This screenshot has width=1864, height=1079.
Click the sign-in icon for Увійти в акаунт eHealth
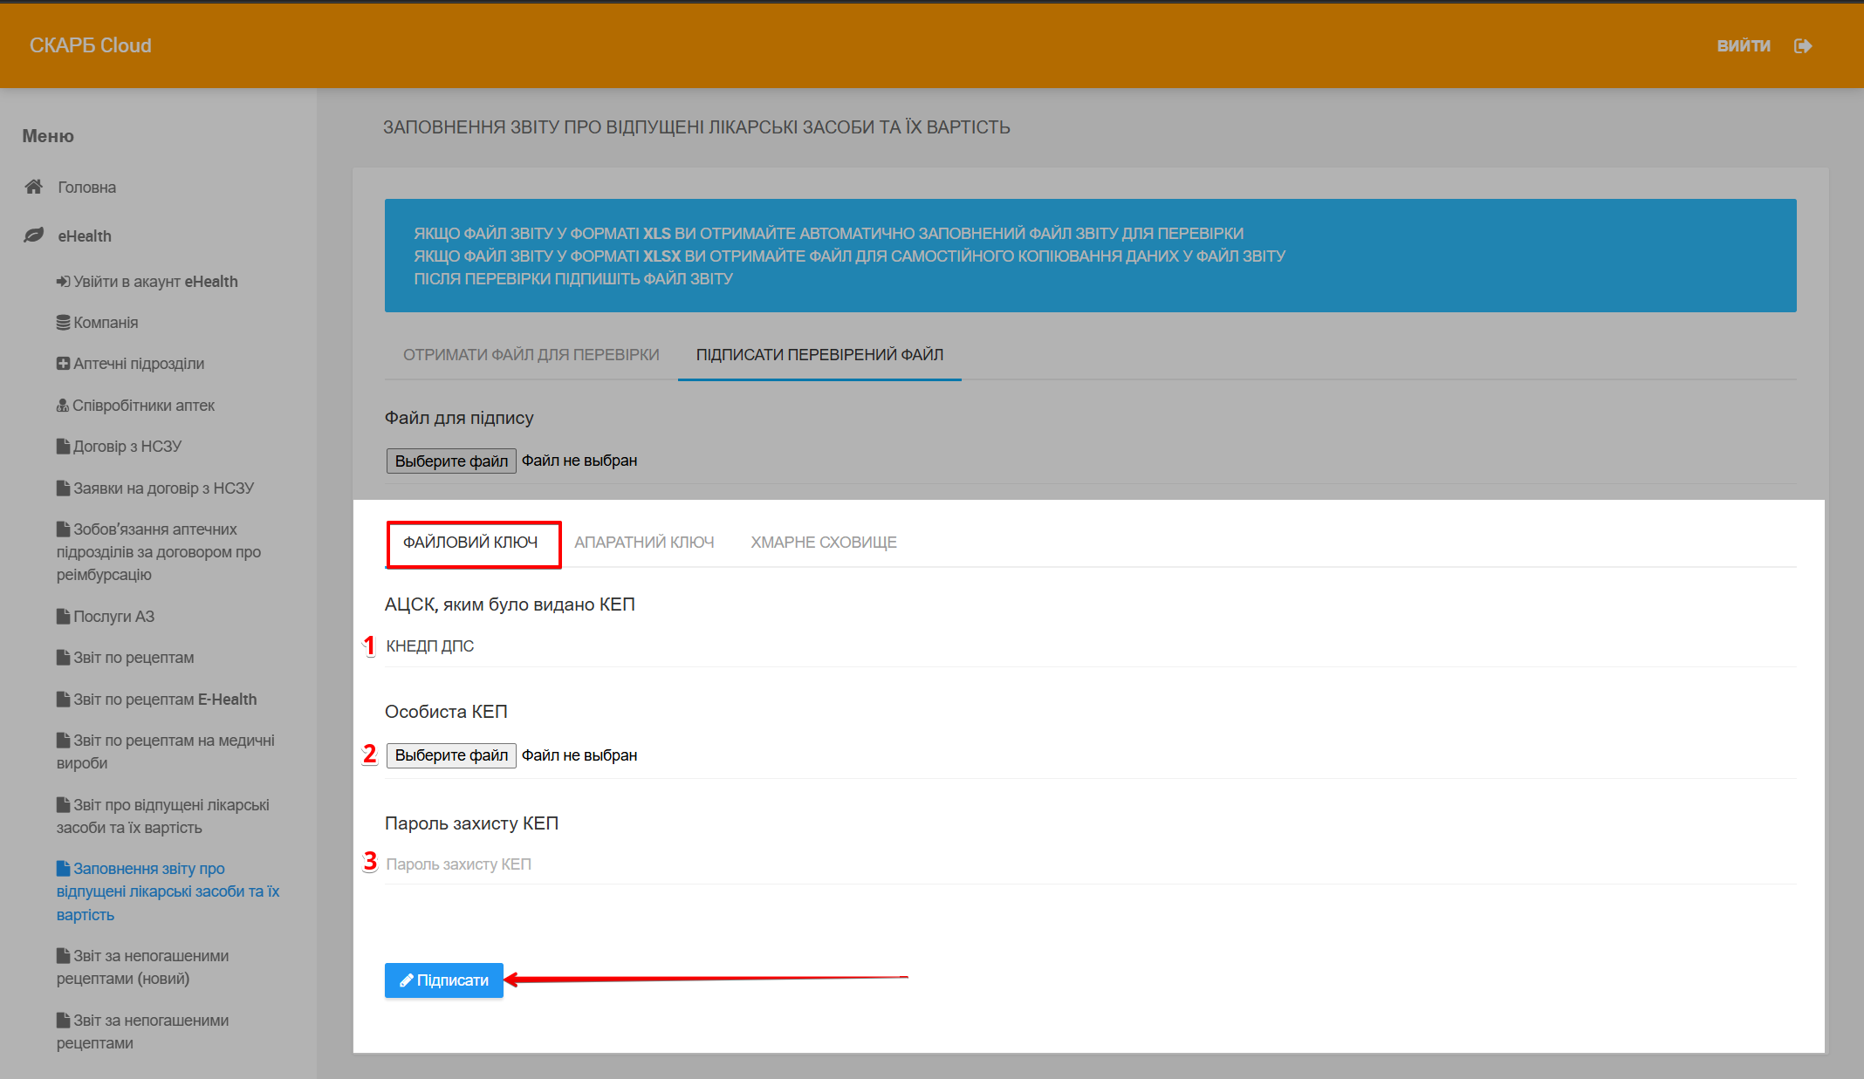click(63, 282)
